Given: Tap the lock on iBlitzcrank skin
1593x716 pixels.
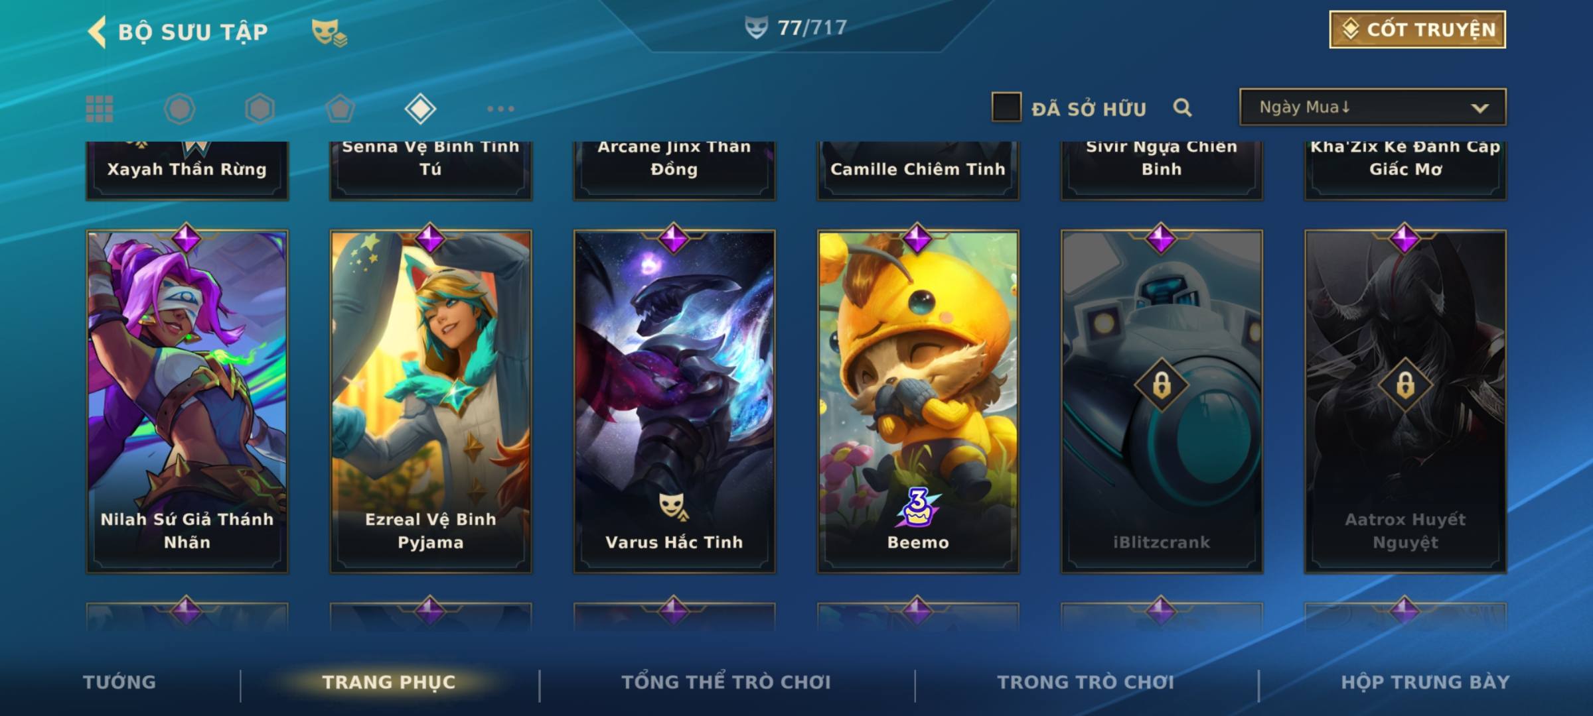Looking at the screenshot, I should 1162,385.
